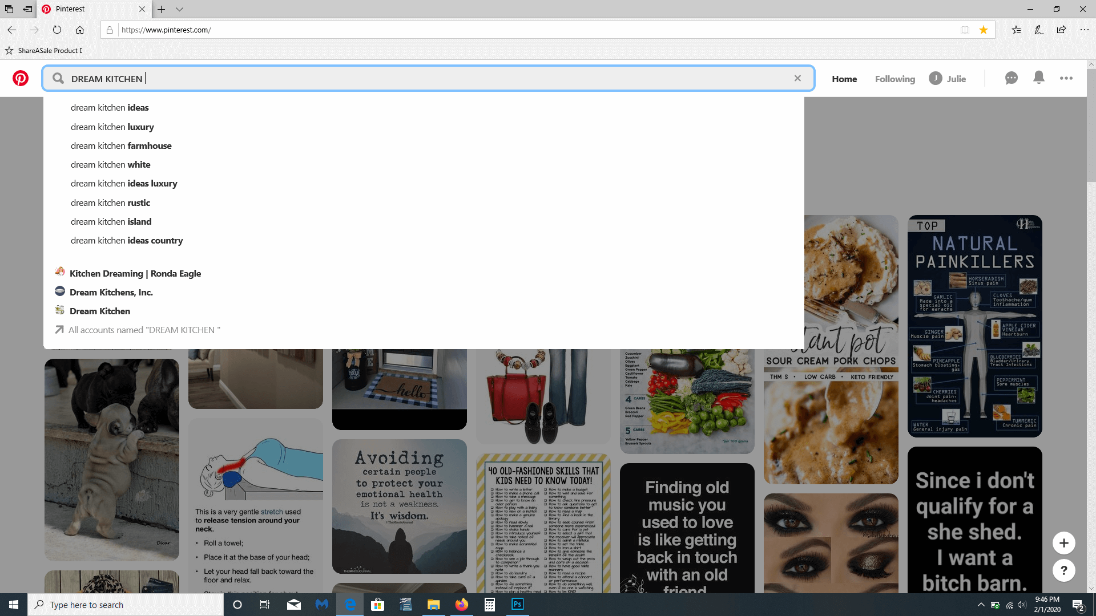Open the notifications bell icon
Viewport: 1096px width, 616px height.
pyautogui.click(x=1039, y=78)
